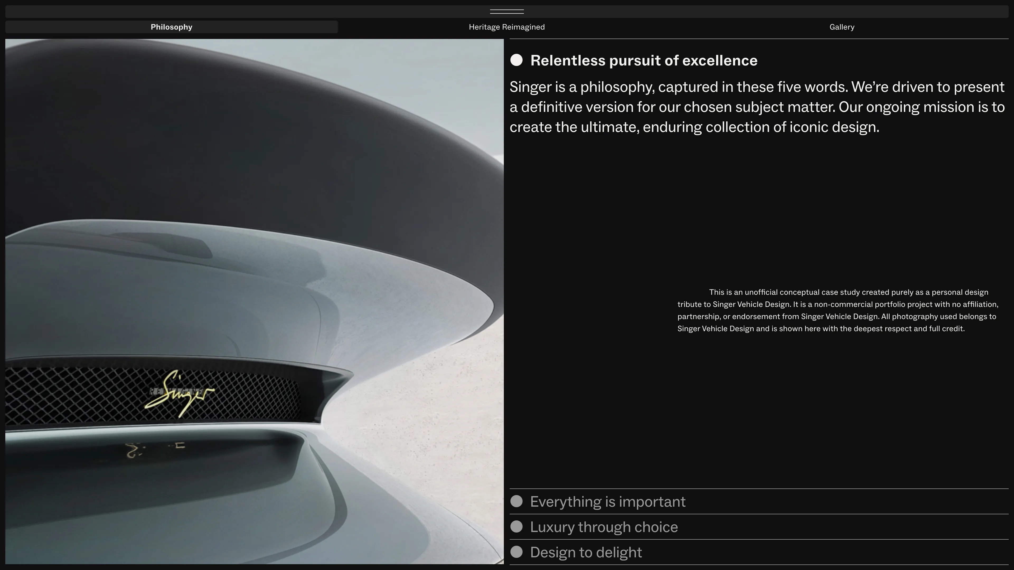This screenshot has height=570, width=1014.
Task: Switch to Heritage Reimagined tab
Action: pyautogui.click(x=507, y=27)
